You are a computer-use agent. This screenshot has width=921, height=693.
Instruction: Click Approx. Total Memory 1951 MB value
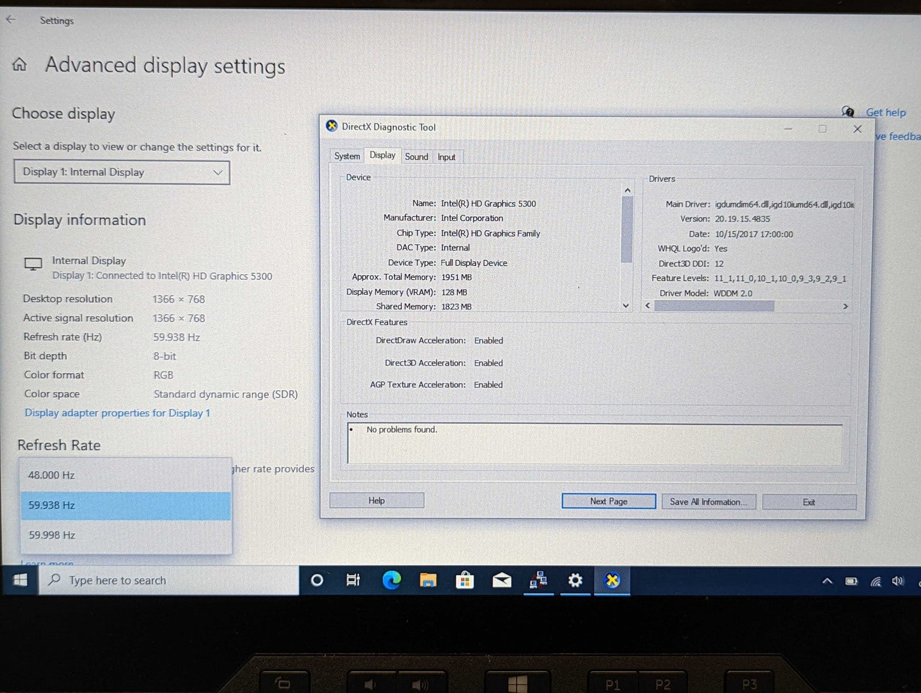tap(456, 277)
